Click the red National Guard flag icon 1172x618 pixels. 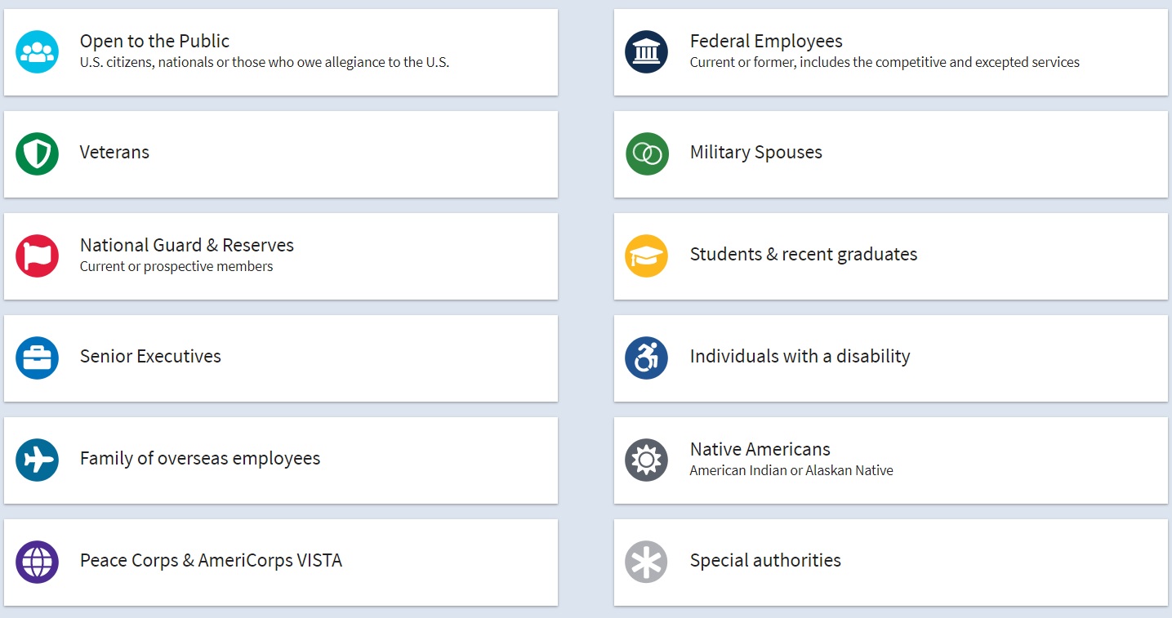click(x=37, y=256)
